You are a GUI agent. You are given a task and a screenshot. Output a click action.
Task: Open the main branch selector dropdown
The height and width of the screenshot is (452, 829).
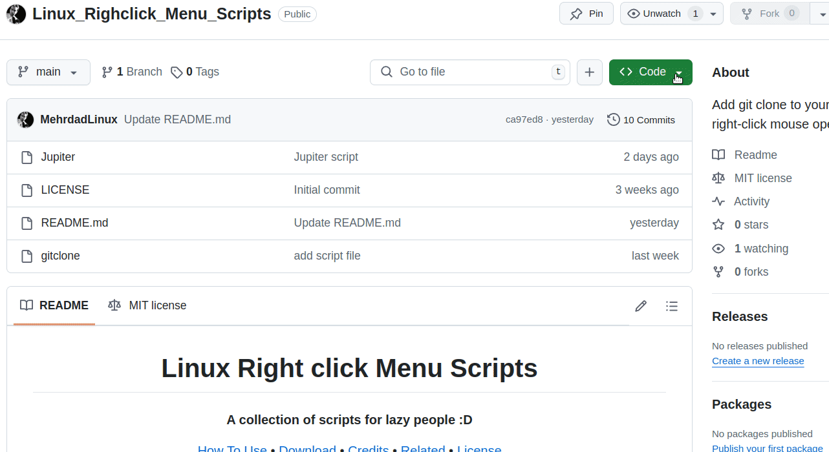click(x=48, y=72)
